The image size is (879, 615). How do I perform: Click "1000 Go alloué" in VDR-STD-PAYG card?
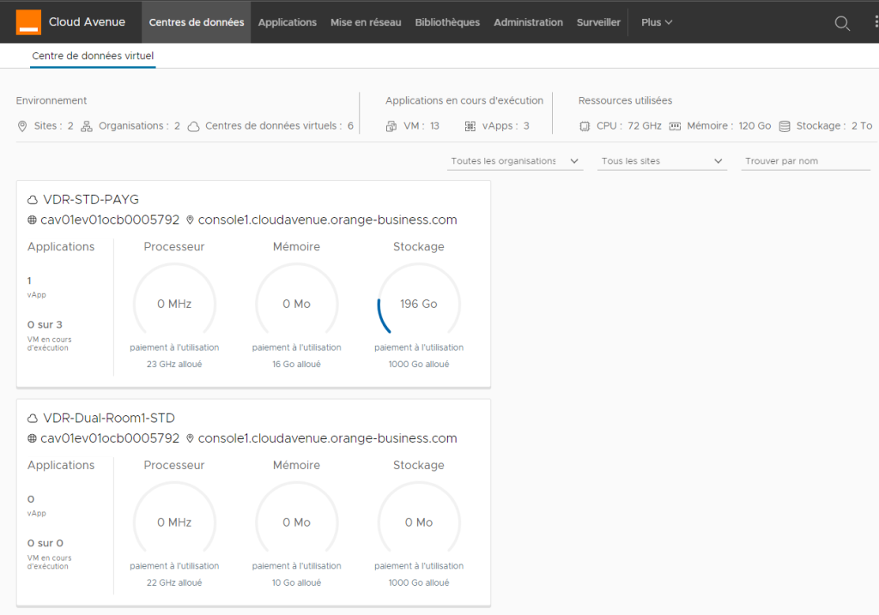419,364
